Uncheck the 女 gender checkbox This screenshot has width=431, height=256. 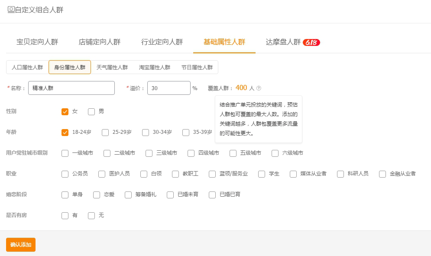65,112
